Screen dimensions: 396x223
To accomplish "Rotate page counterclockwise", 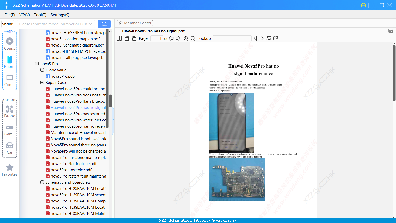I will tap(127, 38).
